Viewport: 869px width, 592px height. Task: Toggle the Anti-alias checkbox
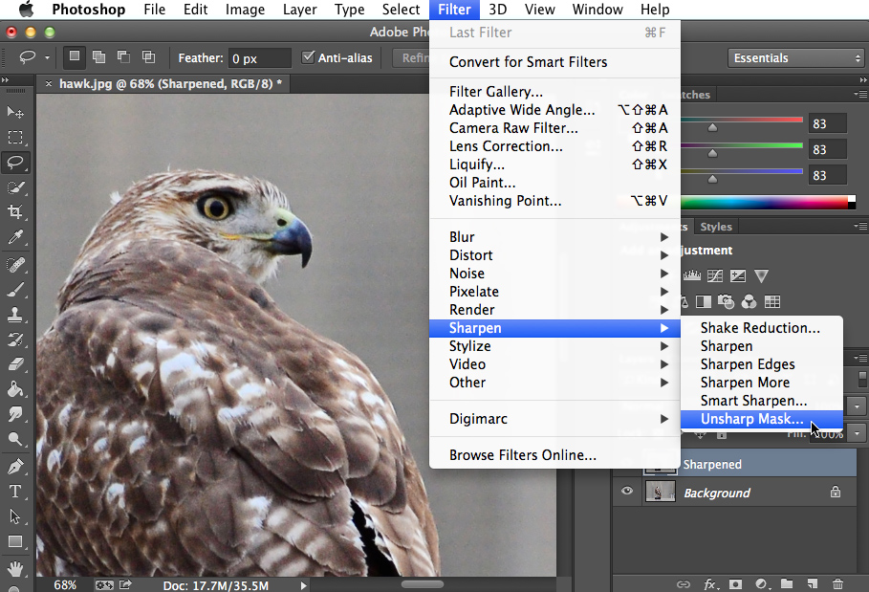tap(308, 57)
